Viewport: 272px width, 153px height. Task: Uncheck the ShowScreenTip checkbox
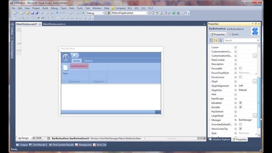click(241, 129)
